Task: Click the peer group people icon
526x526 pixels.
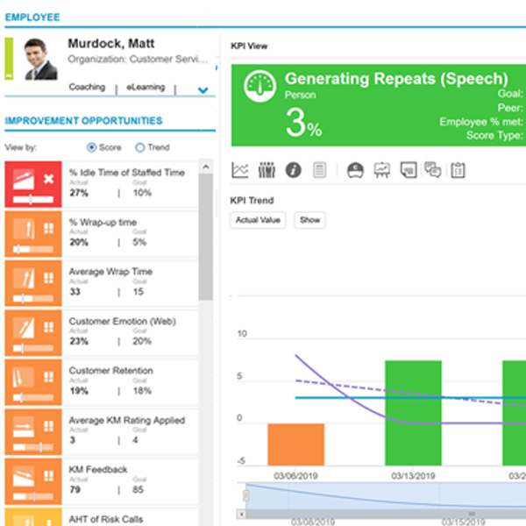Action: click(267, 169)
